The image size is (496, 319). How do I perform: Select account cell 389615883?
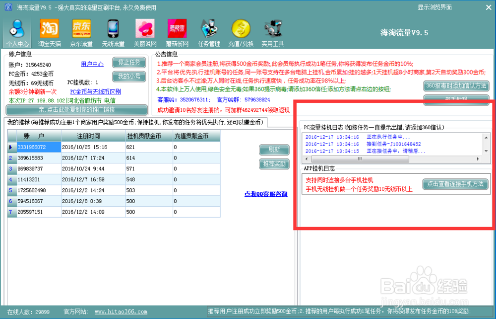click(39, 158)
